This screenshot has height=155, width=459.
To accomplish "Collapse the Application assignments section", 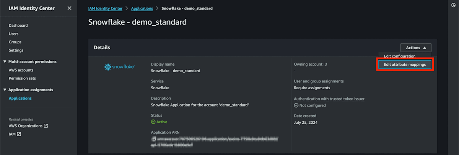I will tap(5, 90).
